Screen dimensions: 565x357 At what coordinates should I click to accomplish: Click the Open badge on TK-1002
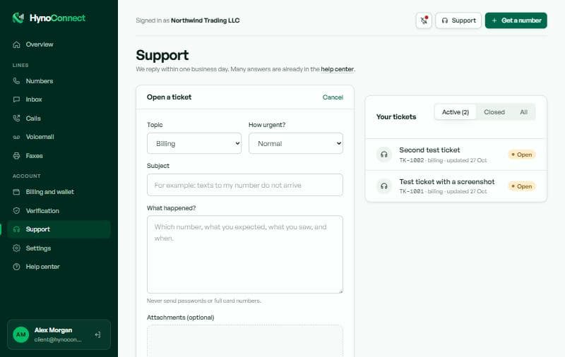click(522, 155)
